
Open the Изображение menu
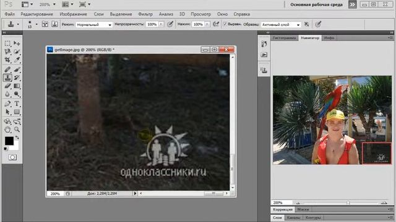click(x=73, y=14)
